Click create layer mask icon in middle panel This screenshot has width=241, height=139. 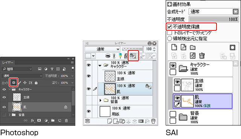coord(141,121)
